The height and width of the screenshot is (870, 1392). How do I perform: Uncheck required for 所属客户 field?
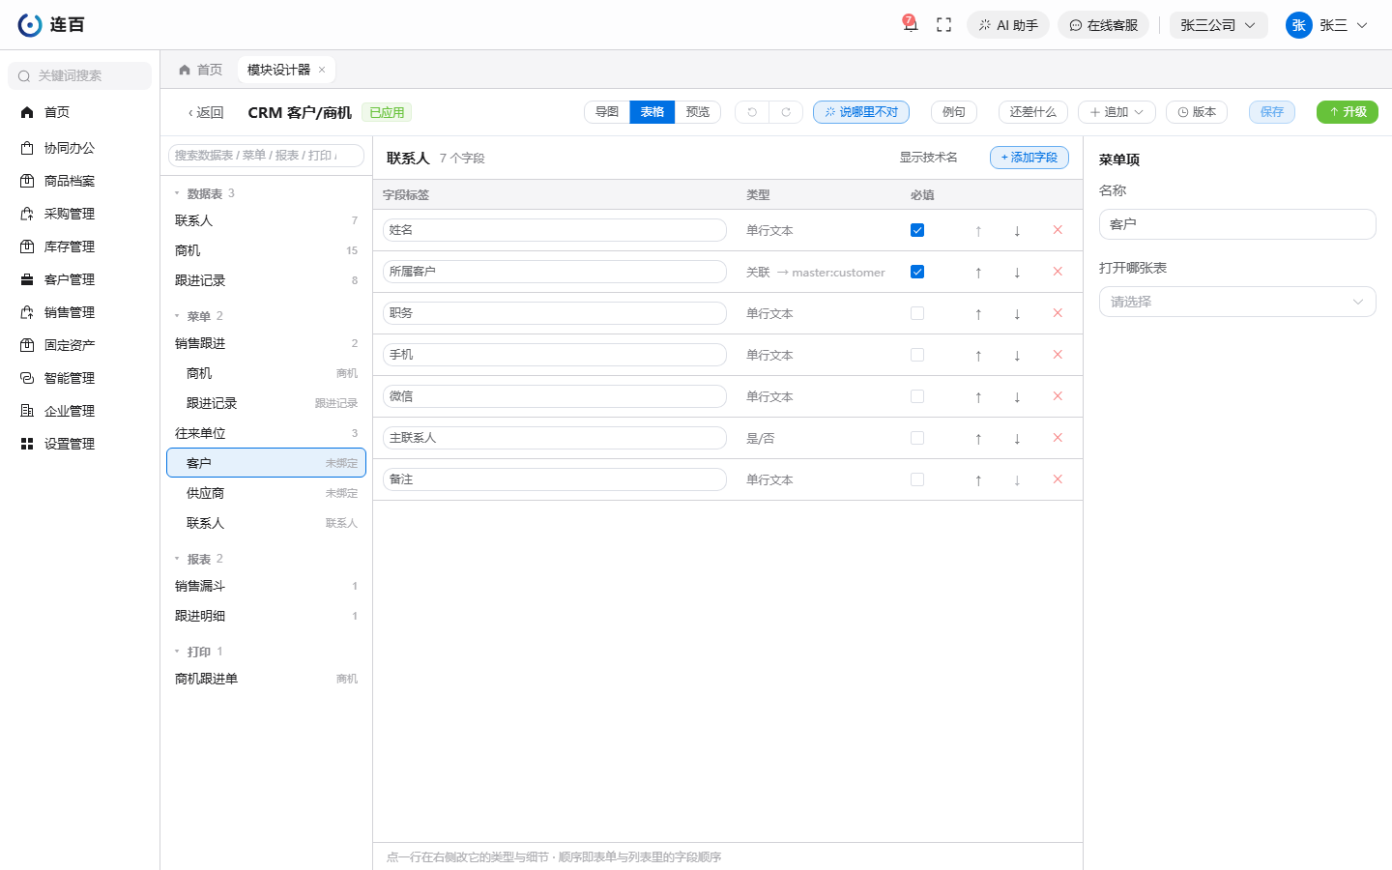pyautogui.click(x=917, y=272)
